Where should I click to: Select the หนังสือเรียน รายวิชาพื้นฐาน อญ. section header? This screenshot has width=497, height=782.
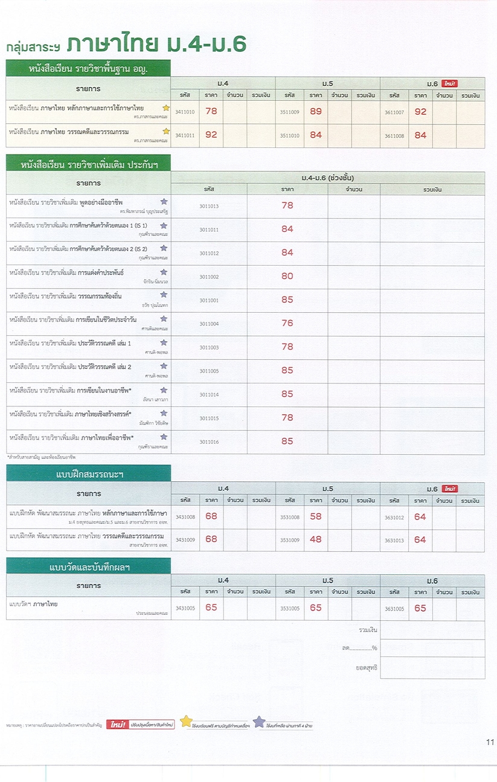[88, 68]
